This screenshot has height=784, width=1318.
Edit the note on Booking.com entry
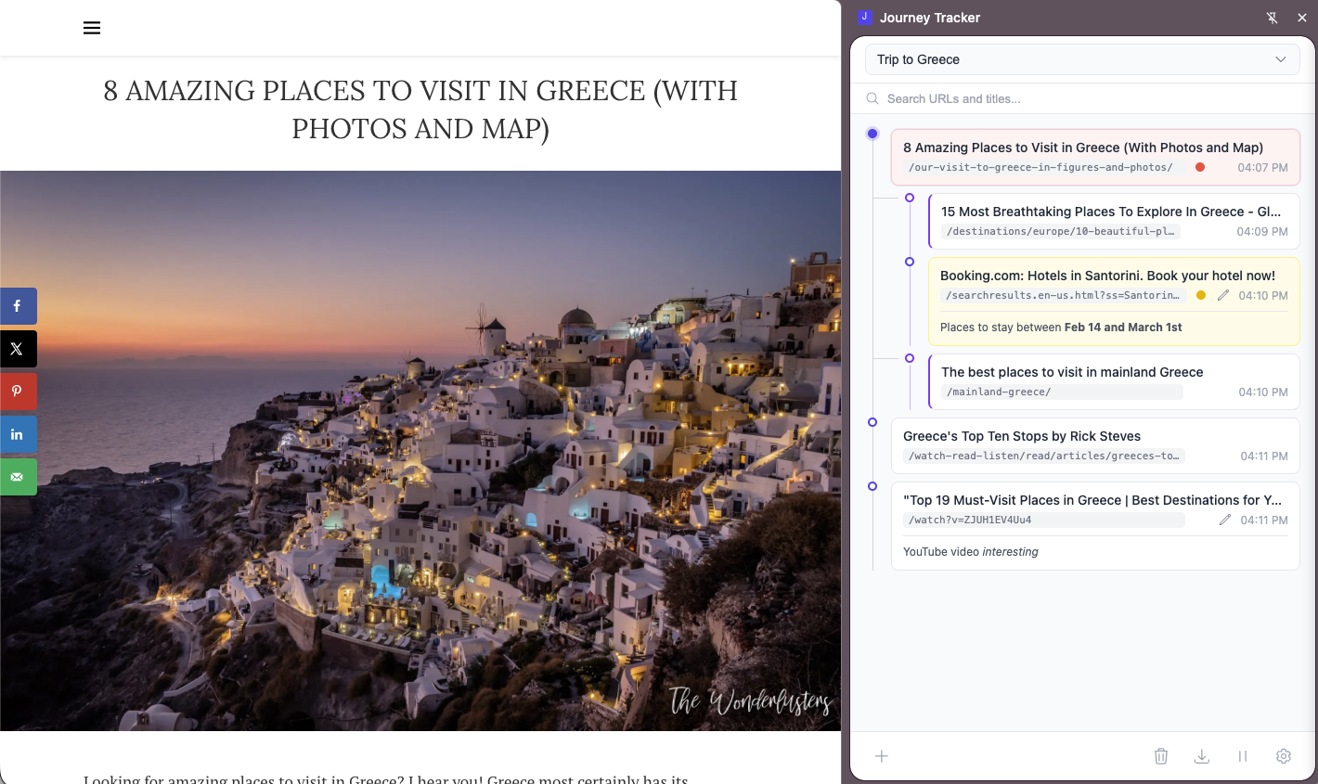coord(1223,295)
